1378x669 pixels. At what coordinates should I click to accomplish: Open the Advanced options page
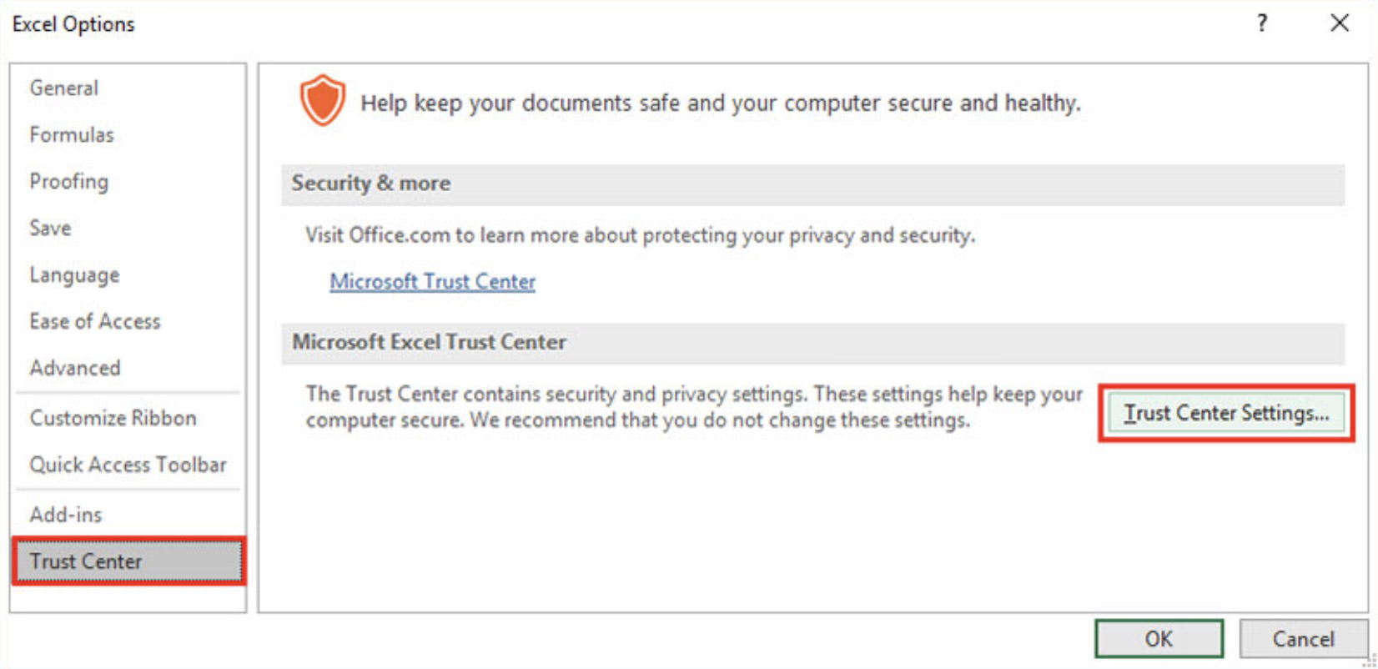tap(75, 367)
